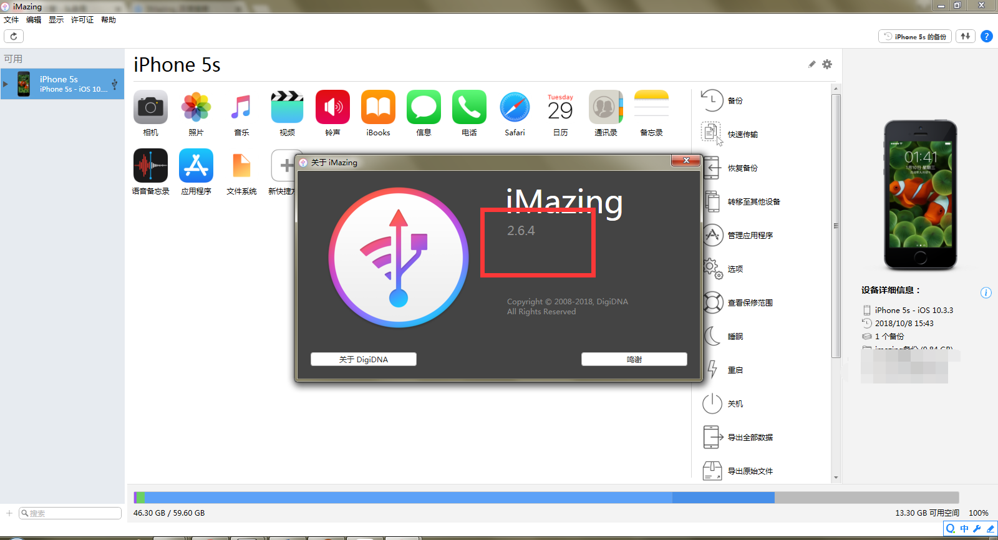Image resolution: width=998 pixels, height=540 pixels.
Task: Open the Ringtones (铃声) icon
Action: click(332, 107)
